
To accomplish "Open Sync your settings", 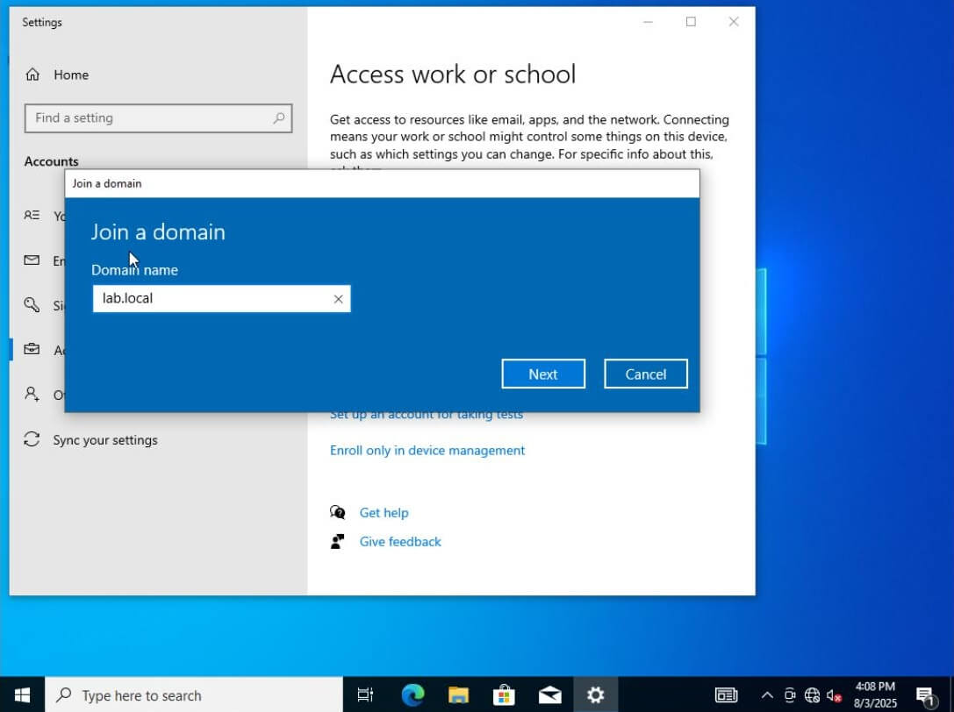I will 90,439.
